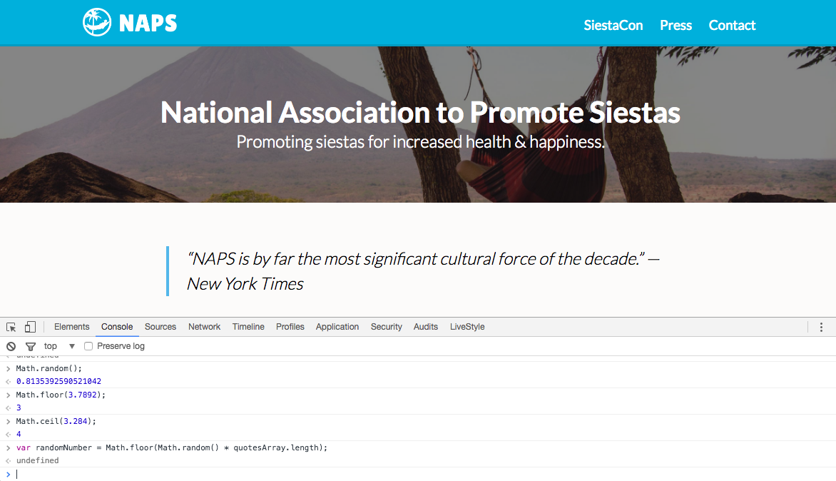Show the Security tab

point(387,327)
